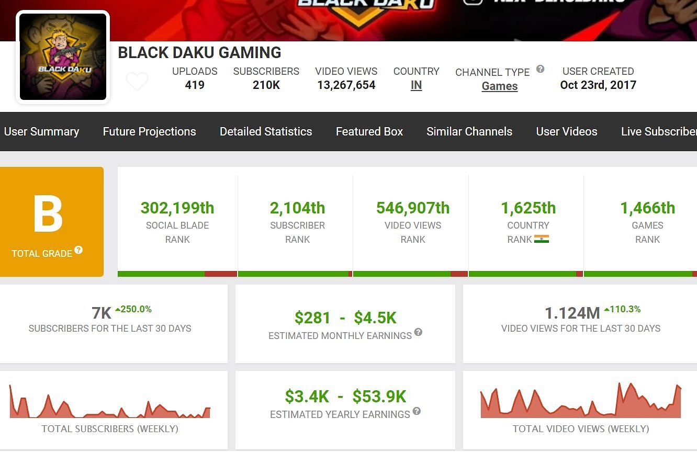Viewport: 697px width, 452px height.
Task: Click Video Views rank progress bar
Action: 410,274
